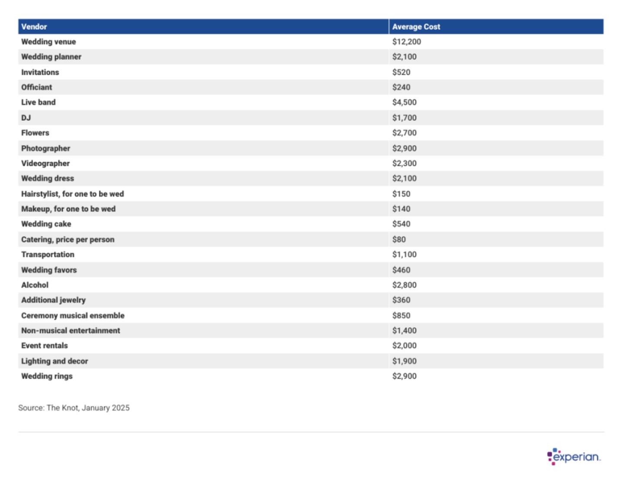Click the Videographer vendor cell
The width and height of the screenshot is (623, 482).
[45, 163]
